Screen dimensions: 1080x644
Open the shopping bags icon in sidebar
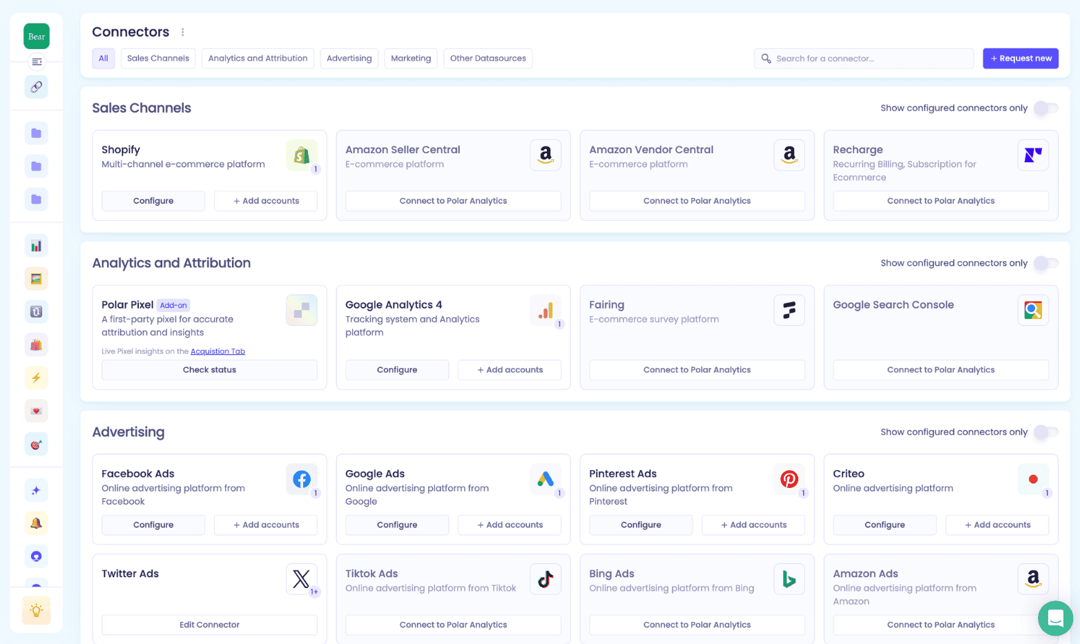click(x=37, y=344)
